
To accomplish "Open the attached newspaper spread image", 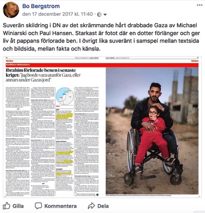I will (102, 127).
